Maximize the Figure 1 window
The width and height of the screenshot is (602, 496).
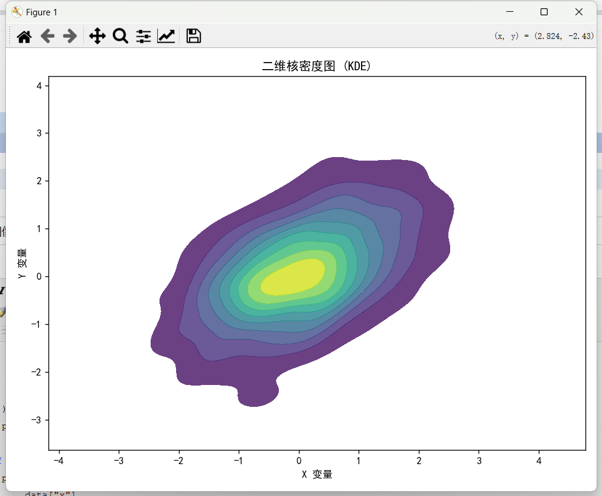(x=544, y=12)
